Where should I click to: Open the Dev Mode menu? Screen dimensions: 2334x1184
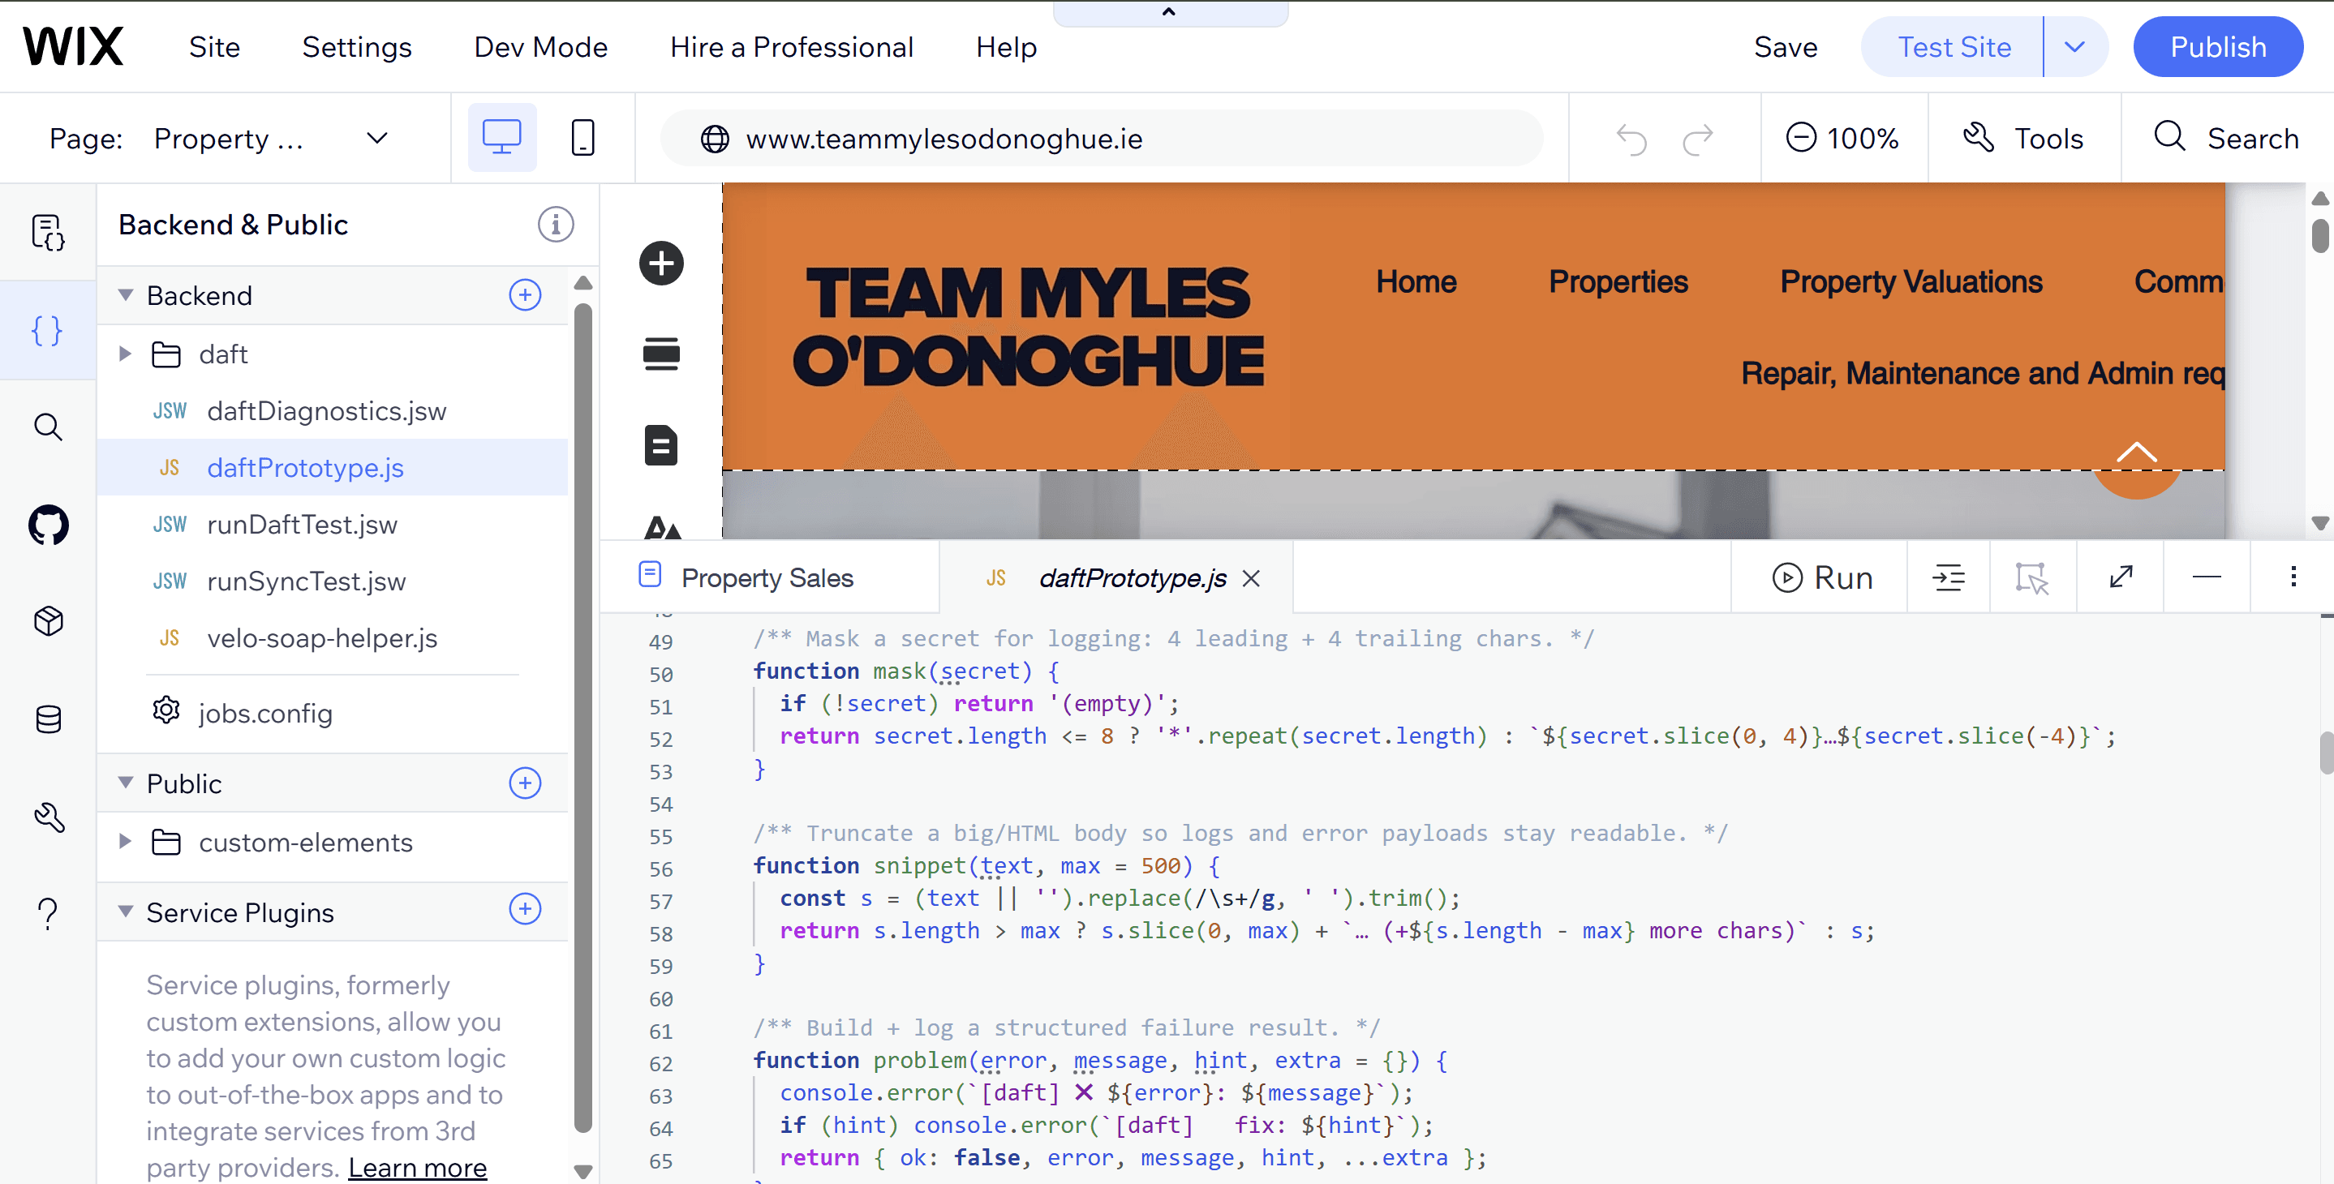(541, 47)
